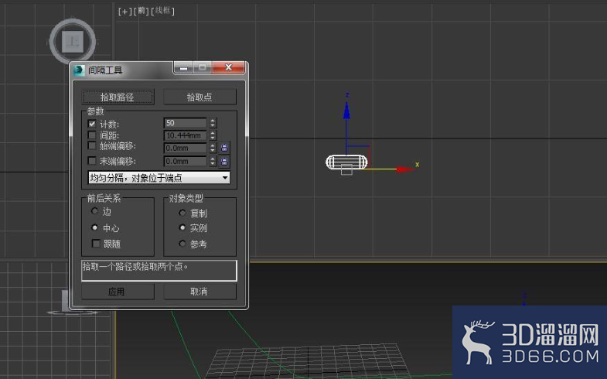607x379 pixels.
Task: Click the 始端偏移 spinner arrows
Action: 213,149
